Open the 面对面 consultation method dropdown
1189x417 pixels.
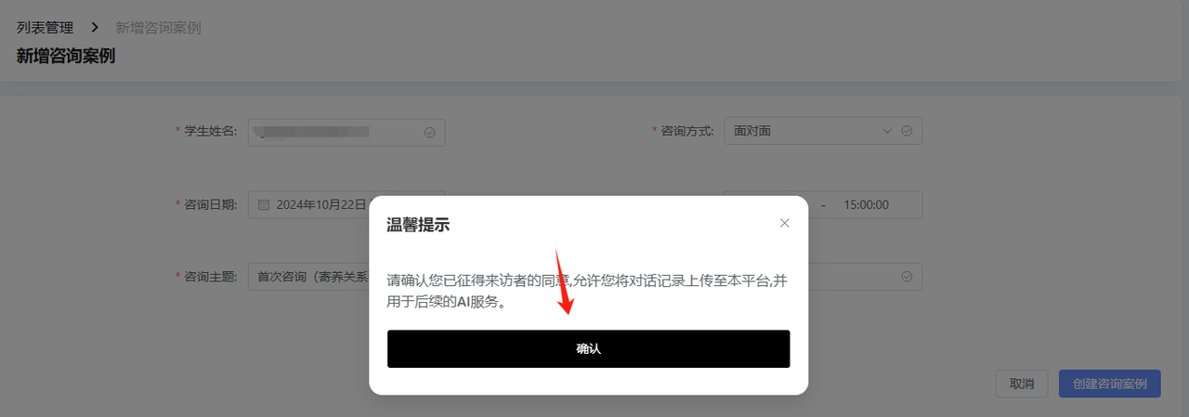[x=823, y=131]
